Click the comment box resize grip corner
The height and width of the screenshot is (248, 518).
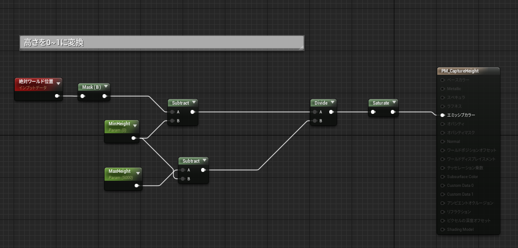point(301,47)
